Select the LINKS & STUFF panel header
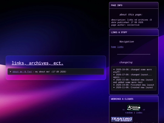Screen dimensions: 164x123 tap(134, 32)
